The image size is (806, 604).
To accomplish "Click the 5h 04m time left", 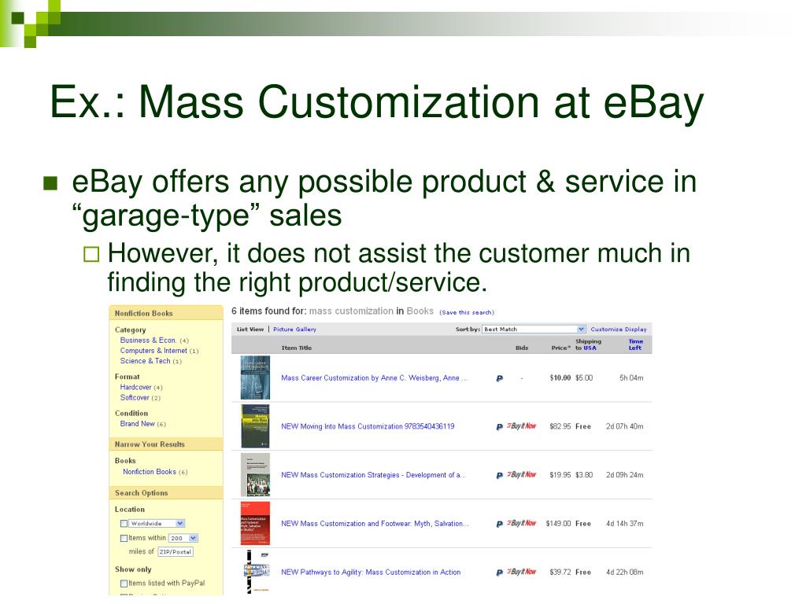I will (631, 378).
